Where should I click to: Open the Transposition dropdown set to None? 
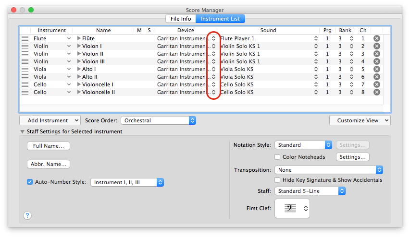click(x=328, y=170)
